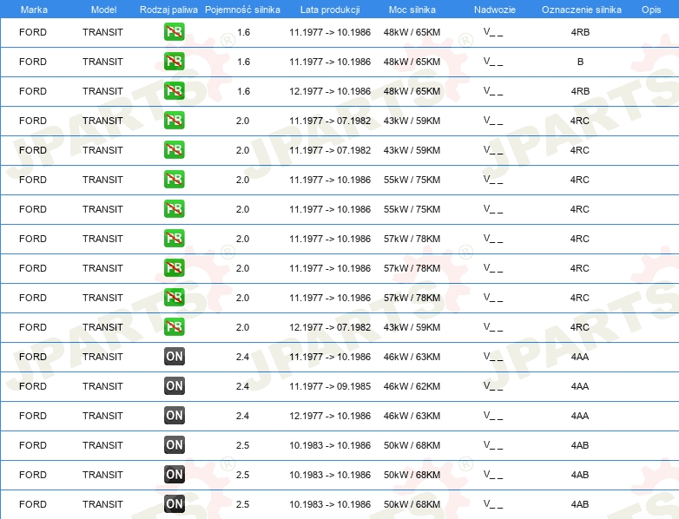Click the TRANSIT cell in the 09.1985 row

click(x=103, y=386)
